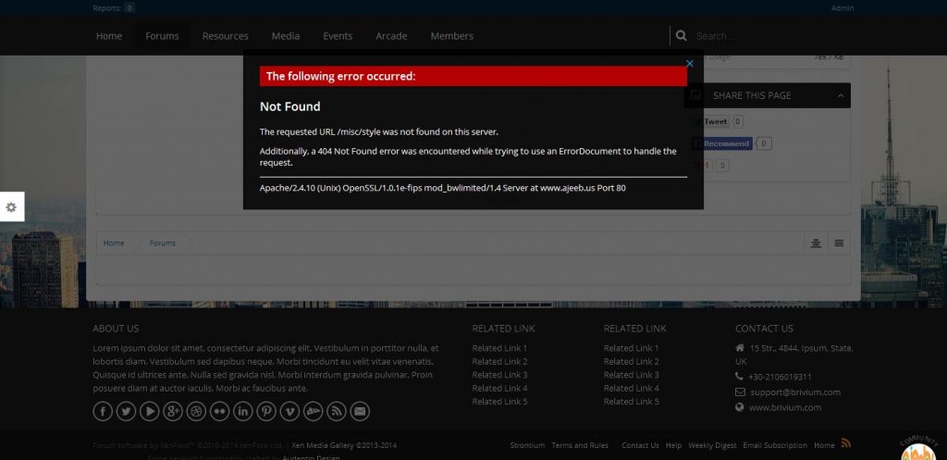Open the settings gear on left edge

coord(11,207)
